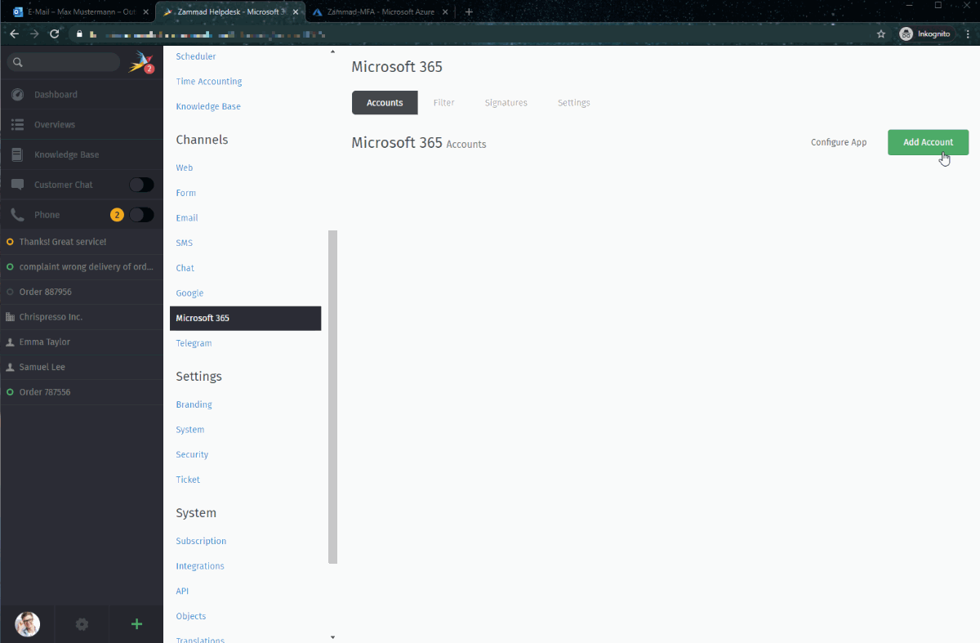Click the Customer Chat bubble icon
The height and width of the screenshot is (643, 980).
click(x=17, y=185)
